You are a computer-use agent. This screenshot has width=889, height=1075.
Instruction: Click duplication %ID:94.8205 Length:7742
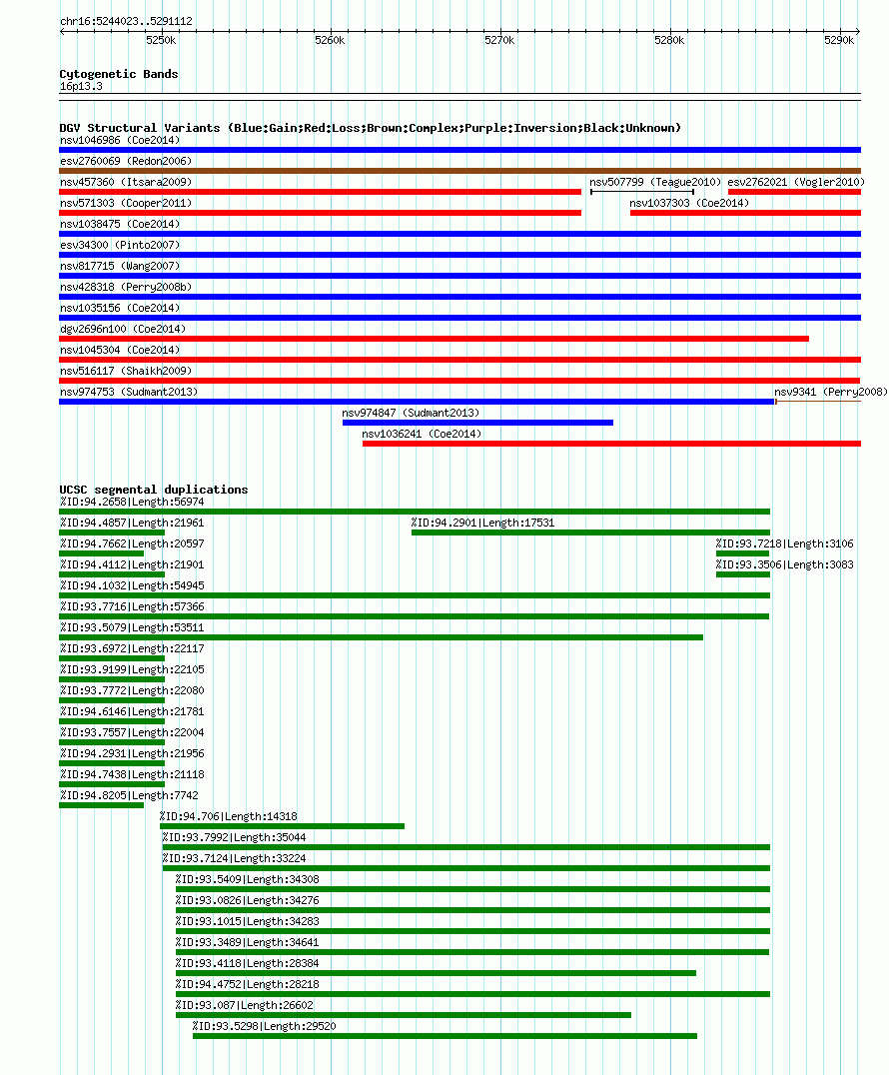pyautogui.click(x=129, y=795)
